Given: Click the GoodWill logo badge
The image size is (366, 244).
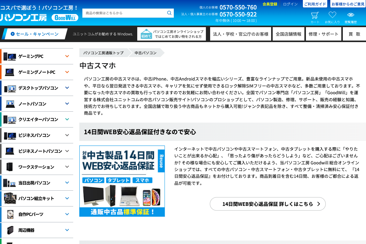Looking at the screenshot, I should point(65,18).
